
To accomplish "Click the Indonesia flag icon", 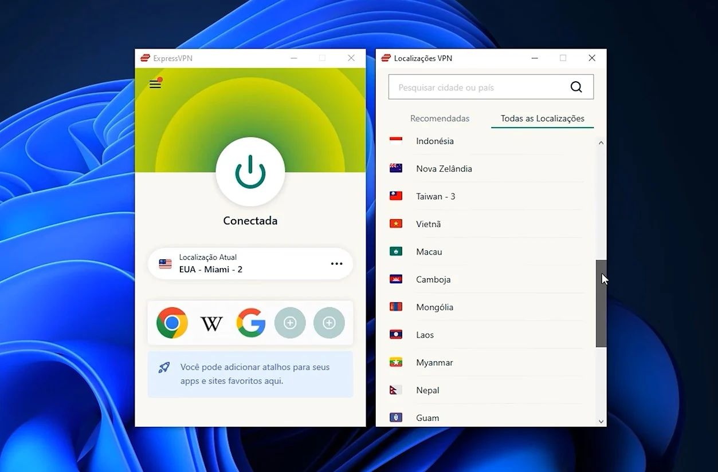I will [396, 140].
